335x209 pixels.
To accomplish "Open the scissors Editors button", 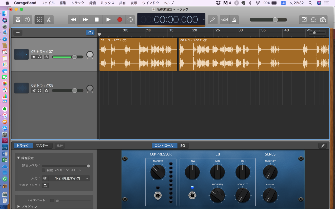I will coord(49,20).
